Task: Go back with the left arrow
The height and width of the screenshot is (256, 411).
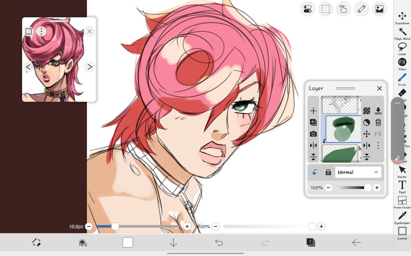Action: [x=356, y=242]
